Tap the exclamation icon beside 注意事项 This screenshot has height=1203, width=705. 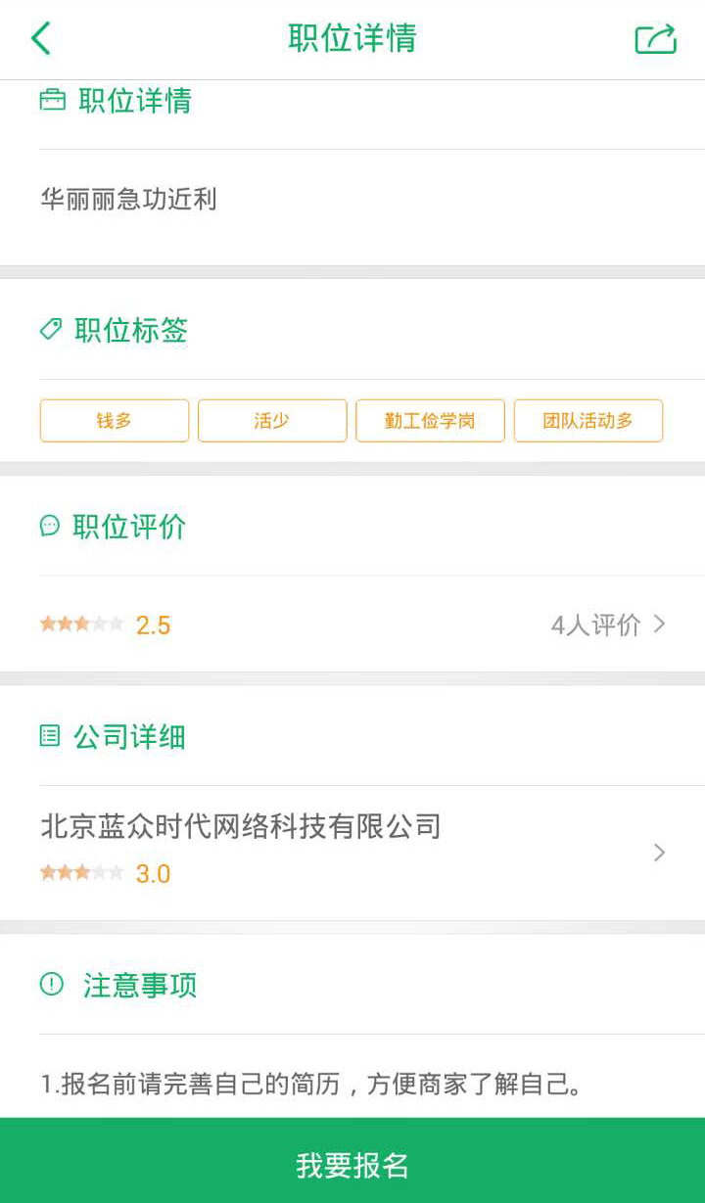point(52,984)
